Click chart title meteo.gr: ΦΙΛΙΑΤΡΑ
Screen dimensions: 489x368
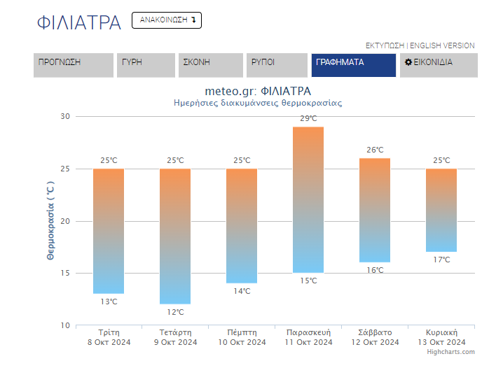tap(258, 91)
